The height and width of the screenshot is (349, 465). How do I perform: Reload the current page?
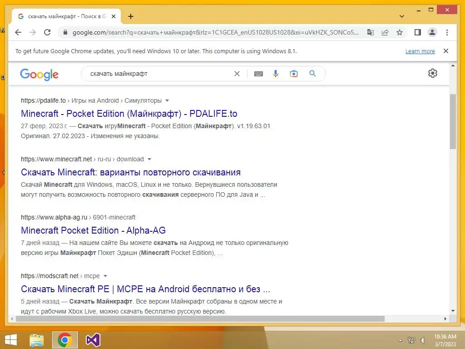click(x=47, y=32)
